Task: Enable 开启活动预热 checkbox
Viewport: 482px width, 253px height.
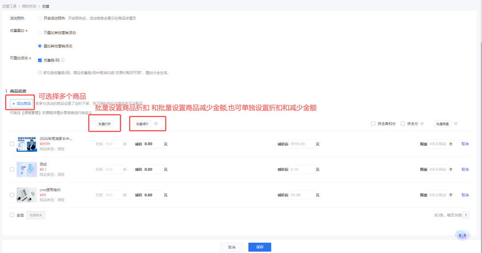Action: (x=40, y=18)
